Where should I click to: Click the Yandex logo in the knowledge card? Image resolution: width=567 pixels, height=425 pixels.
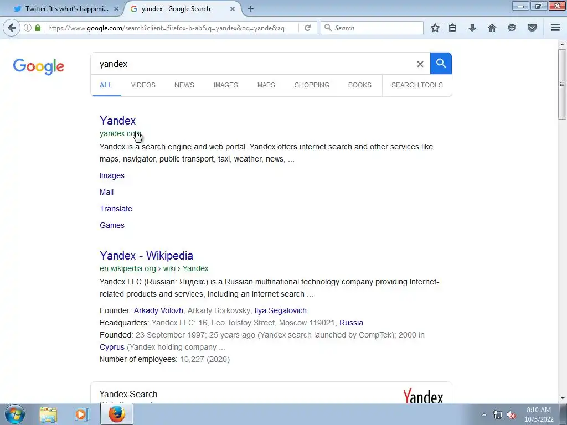(423, 396)
